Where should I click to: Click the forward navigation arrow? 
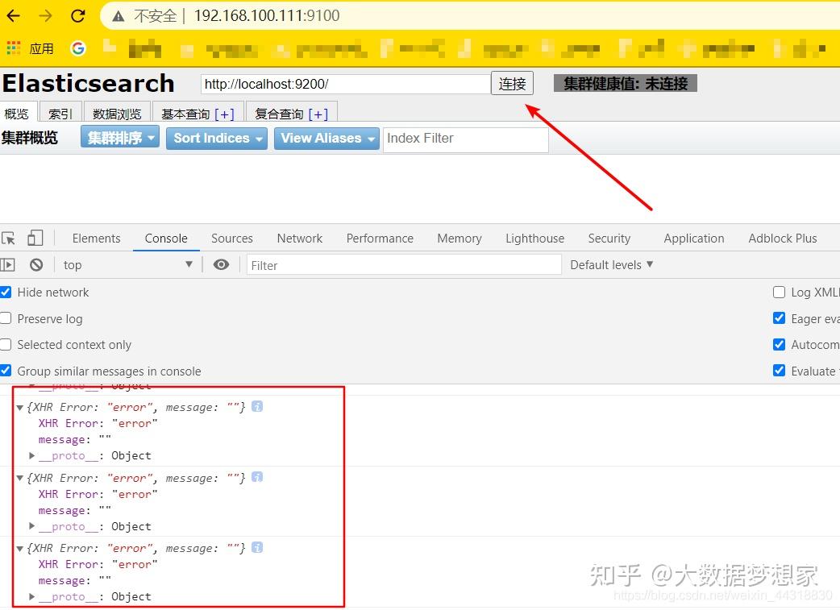pos(44,15)
